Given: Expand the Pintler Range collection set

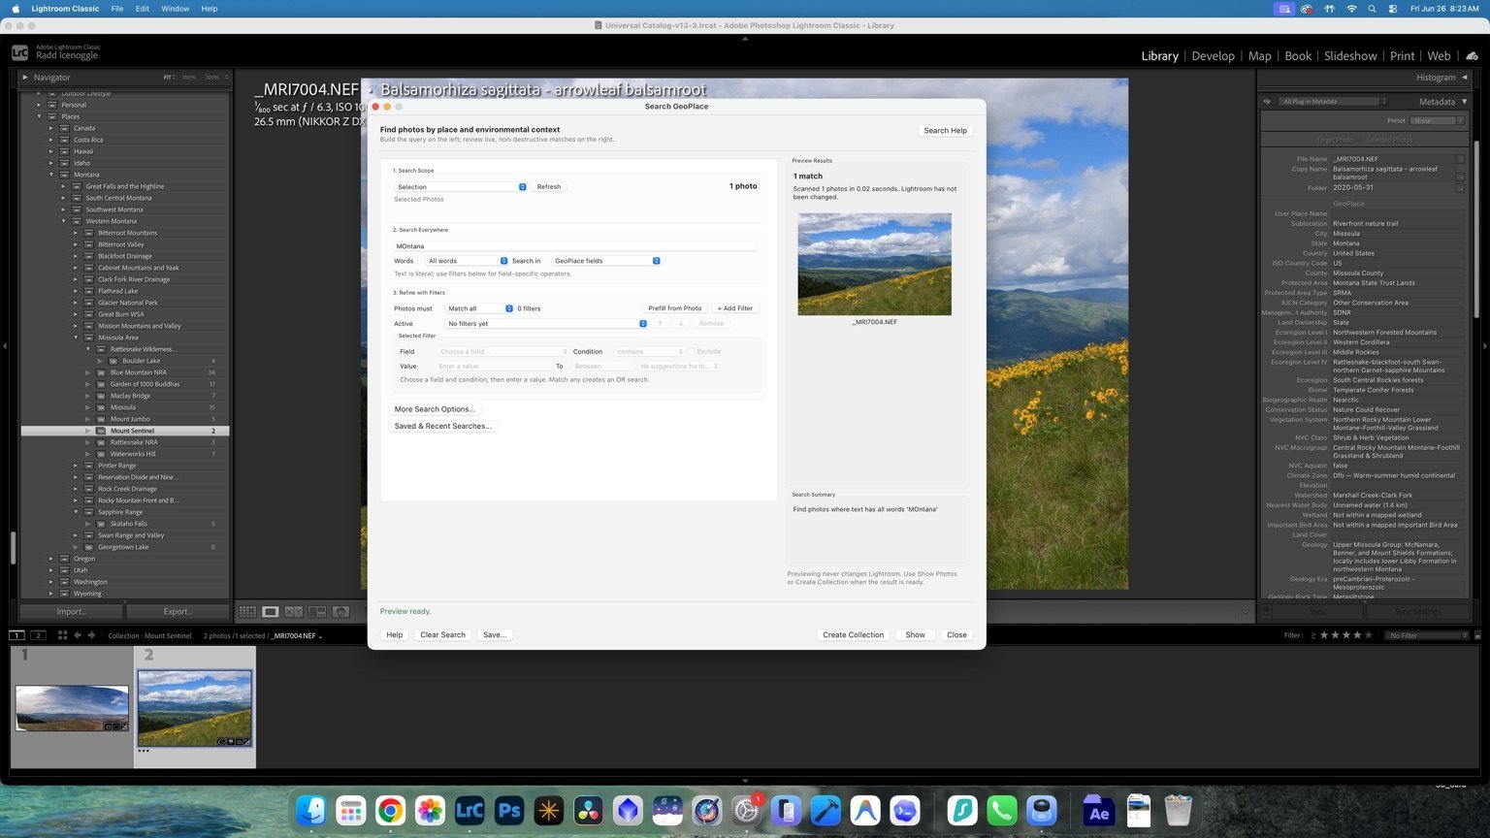Looking at the screenshot, I should coord(76,466).
